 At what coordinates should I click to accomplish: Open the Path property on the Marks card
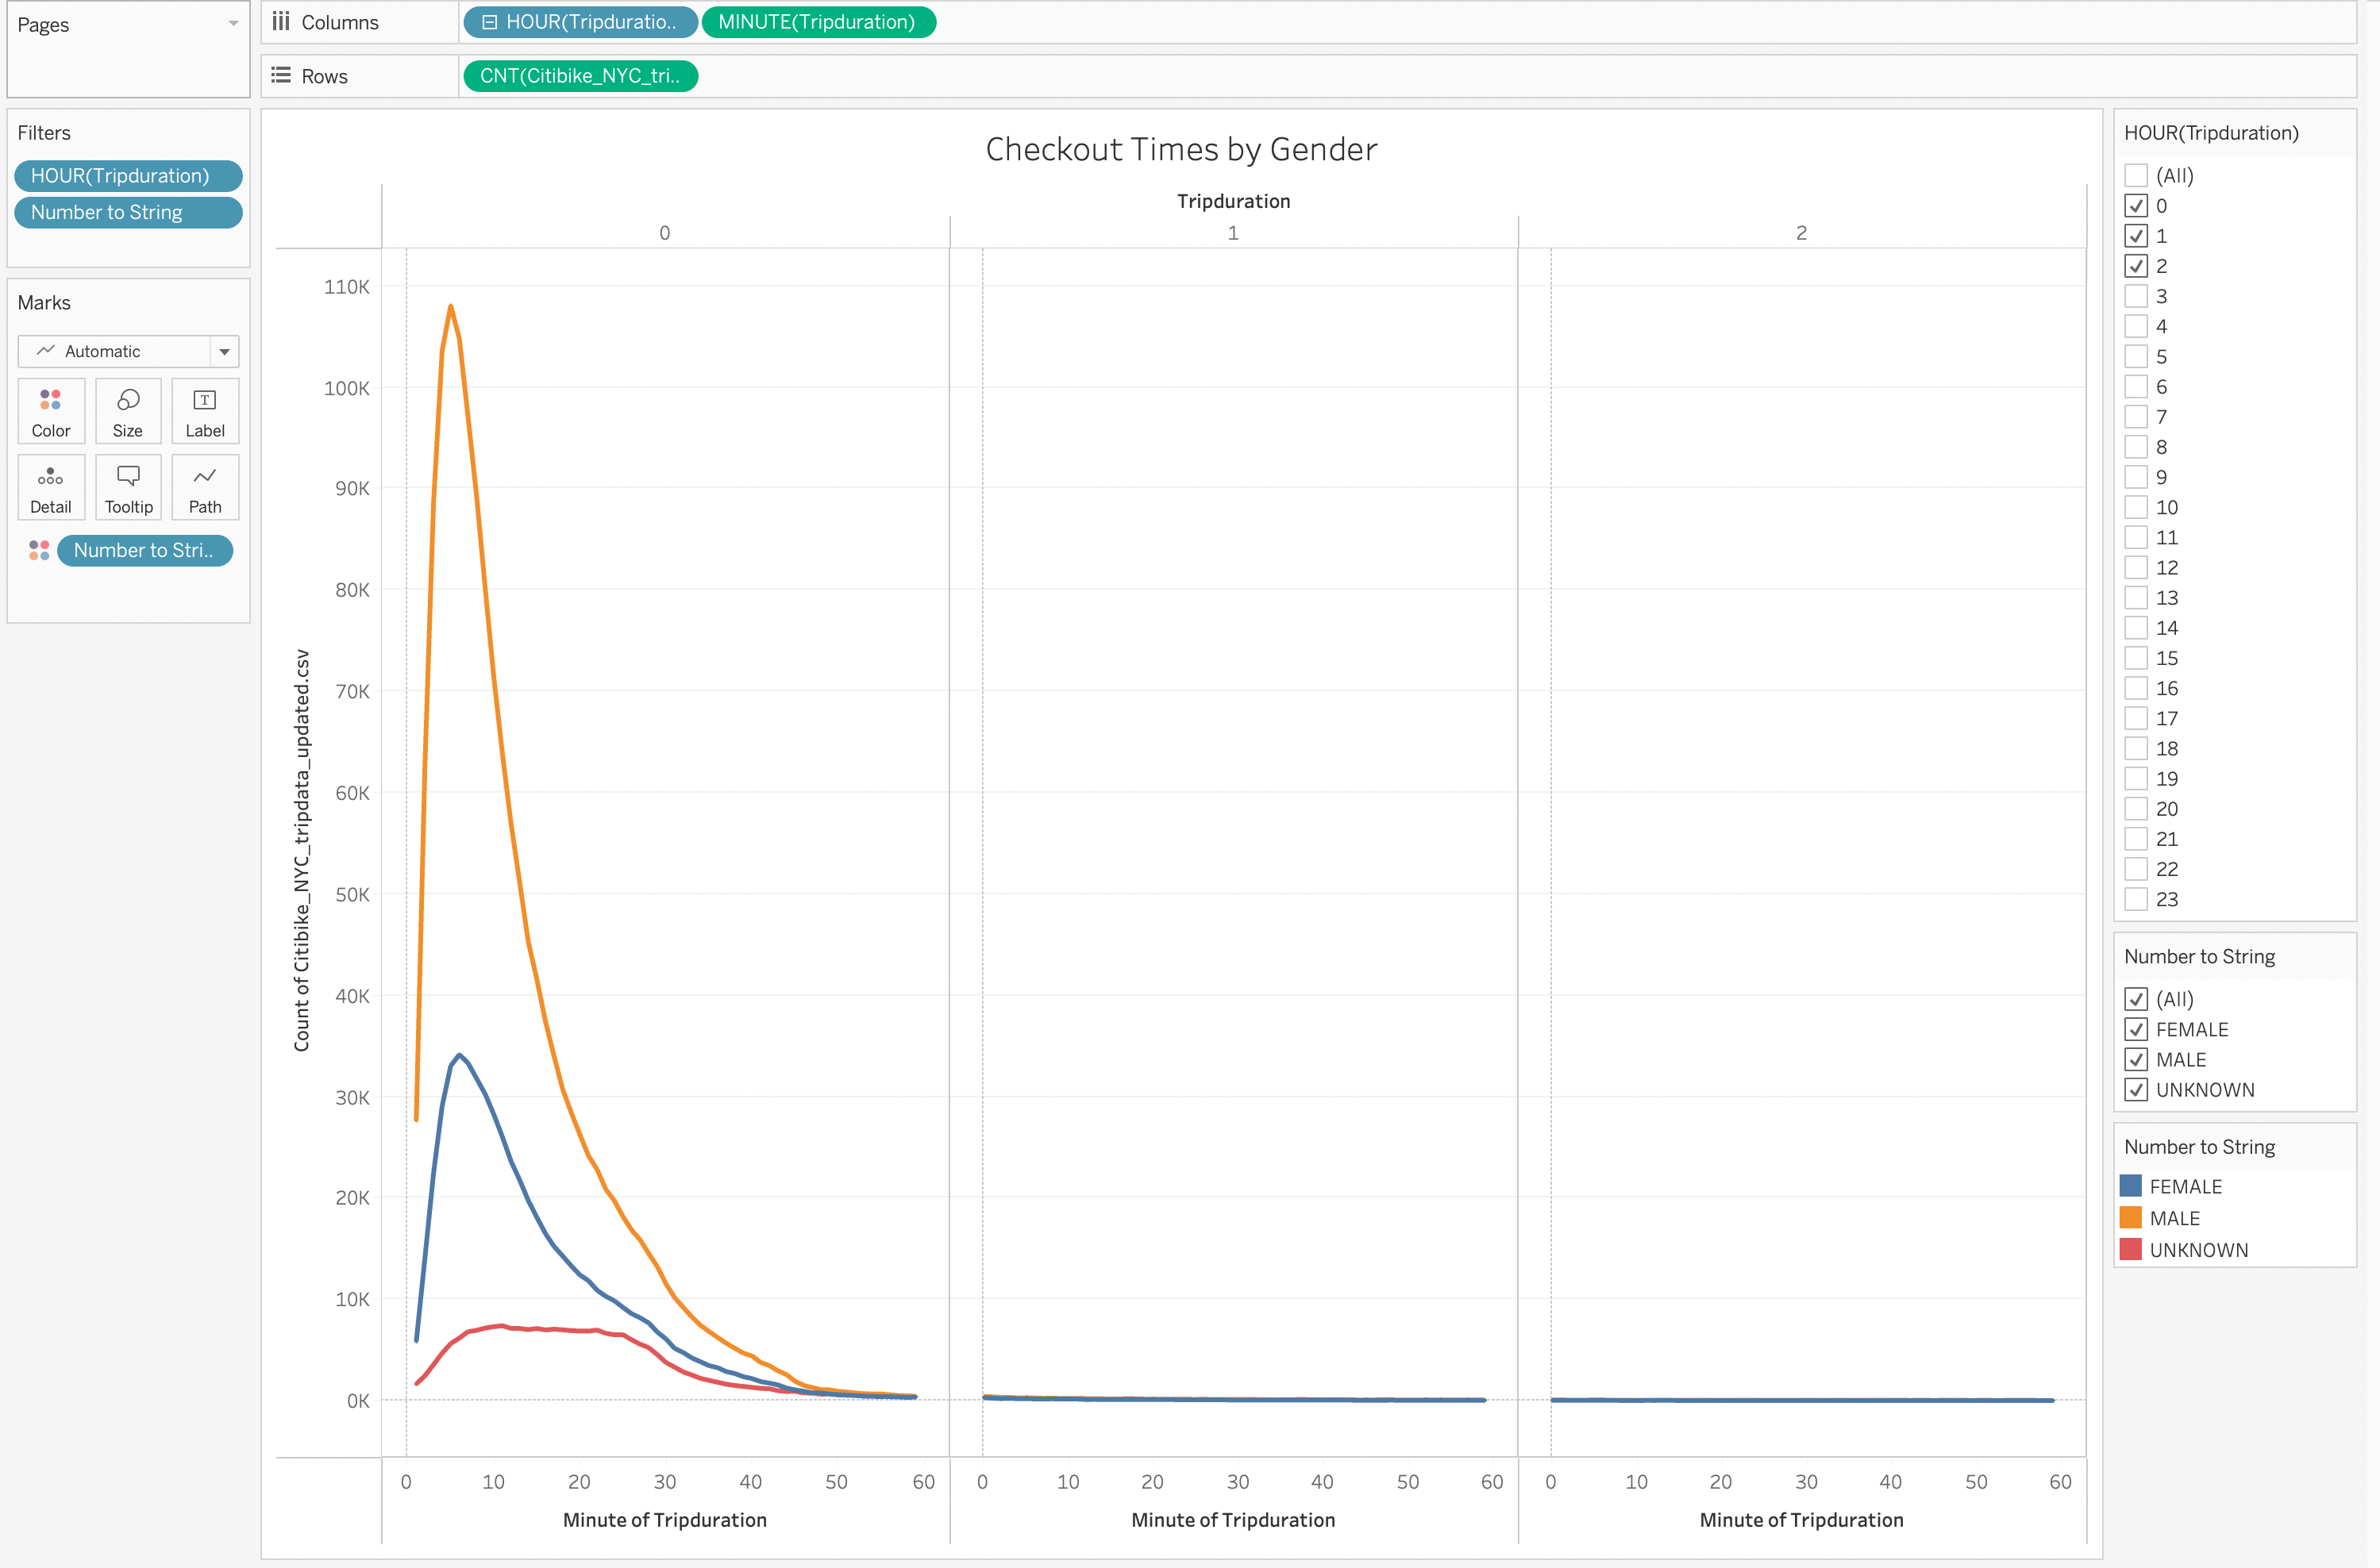point(204,487)
